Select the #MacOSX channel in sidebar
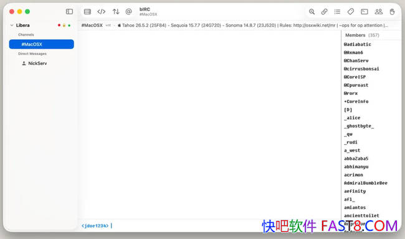This screenshot has height=239, width=405. tap(41, 44)
